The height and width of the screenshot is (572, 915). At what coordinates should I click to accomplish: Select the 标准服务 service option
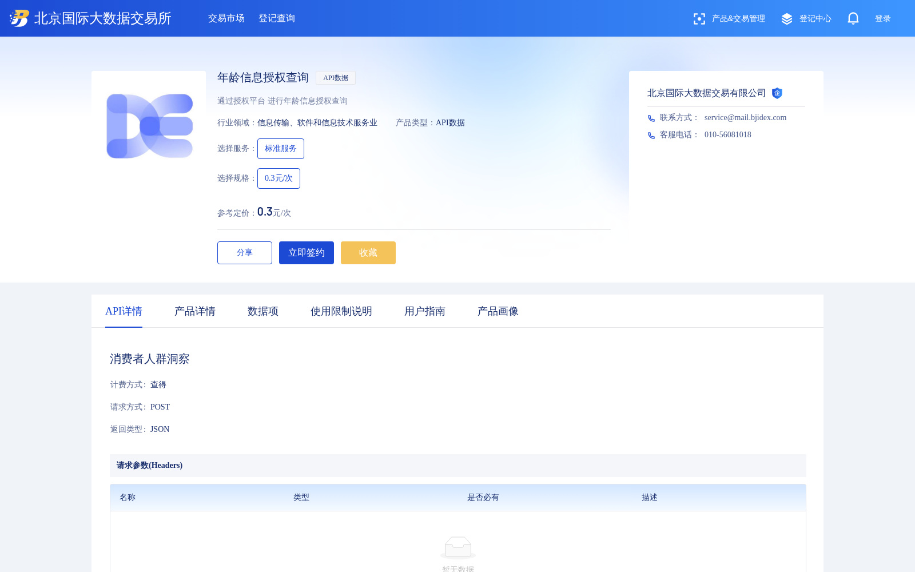pos(281,149)
